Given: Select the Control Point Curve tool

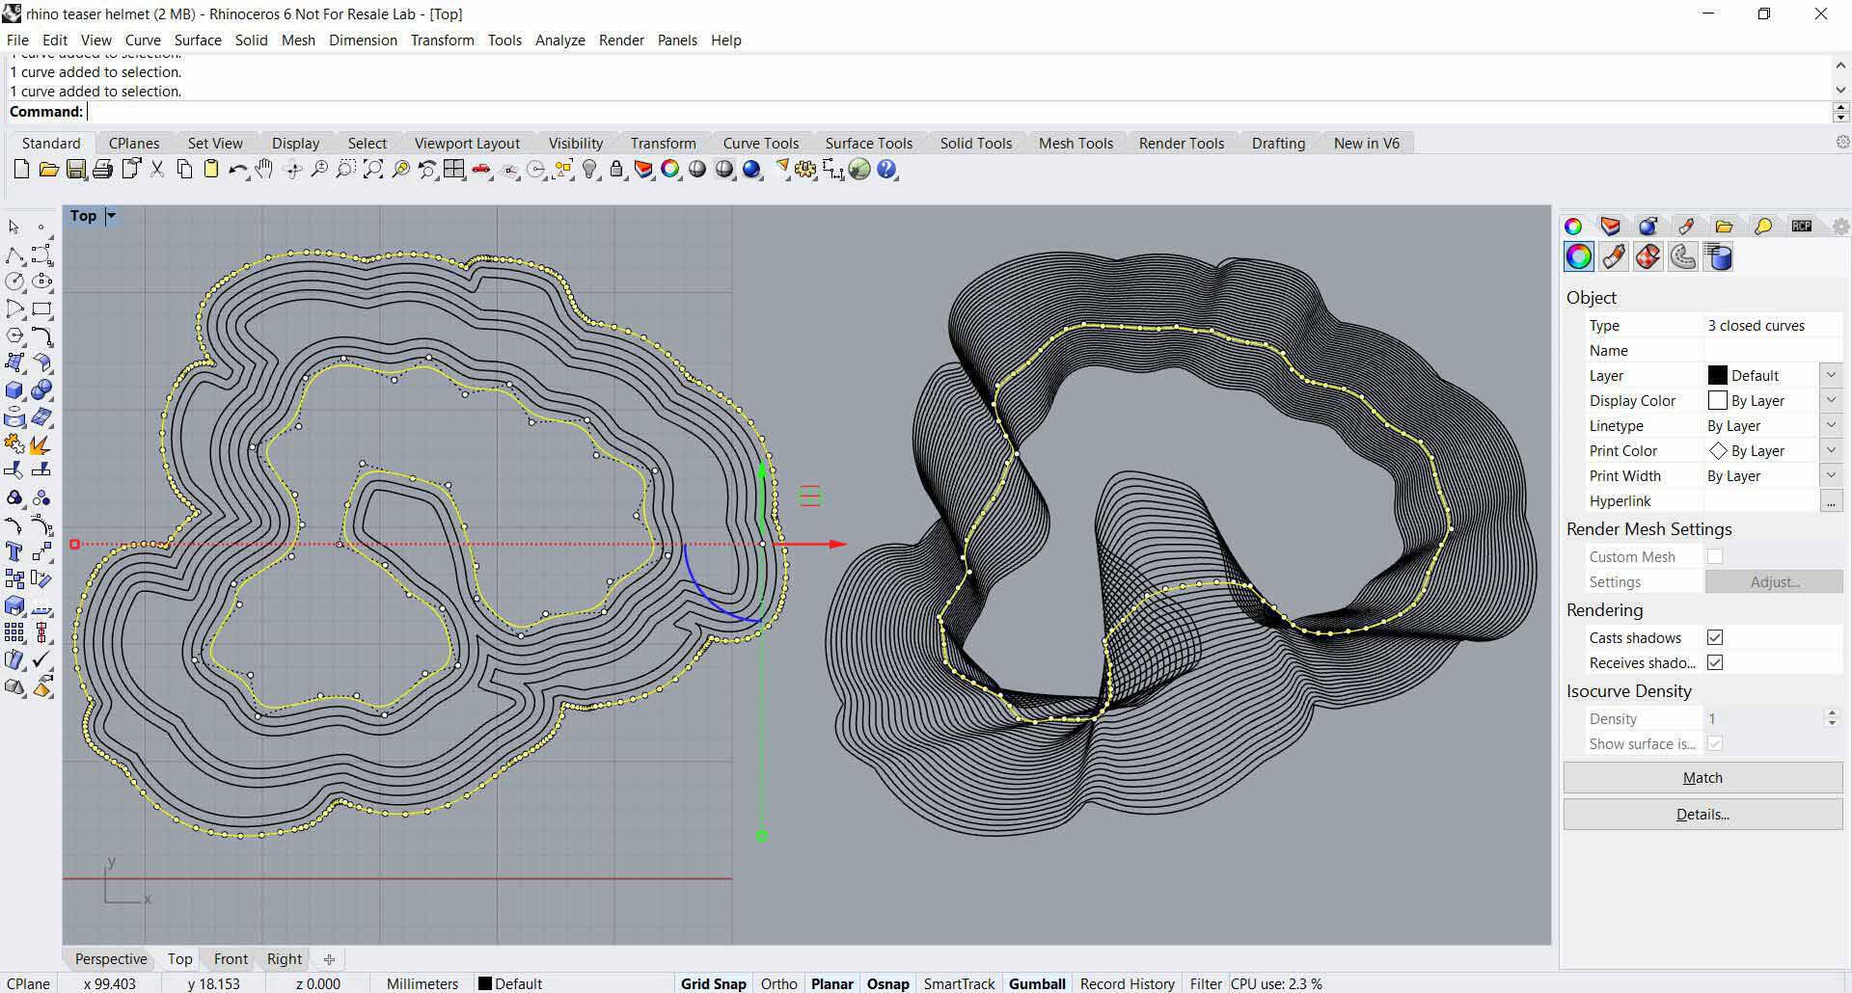Looking at the screenshot, I should point(41,255).
